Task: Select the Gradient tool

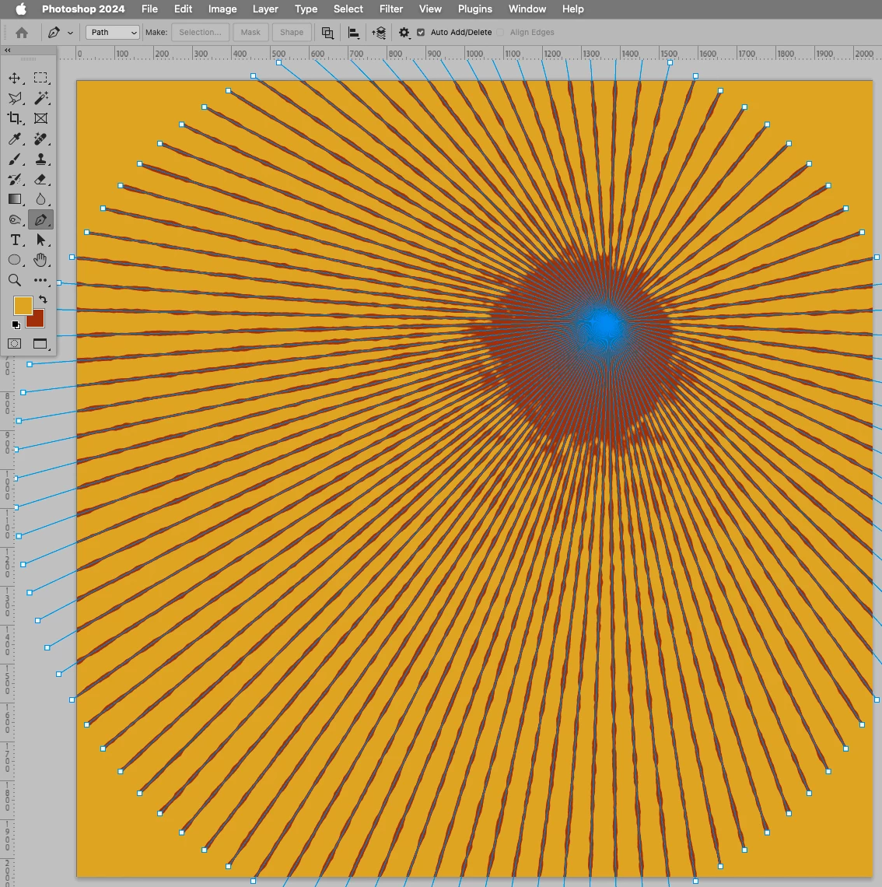Action: point(15,199)
